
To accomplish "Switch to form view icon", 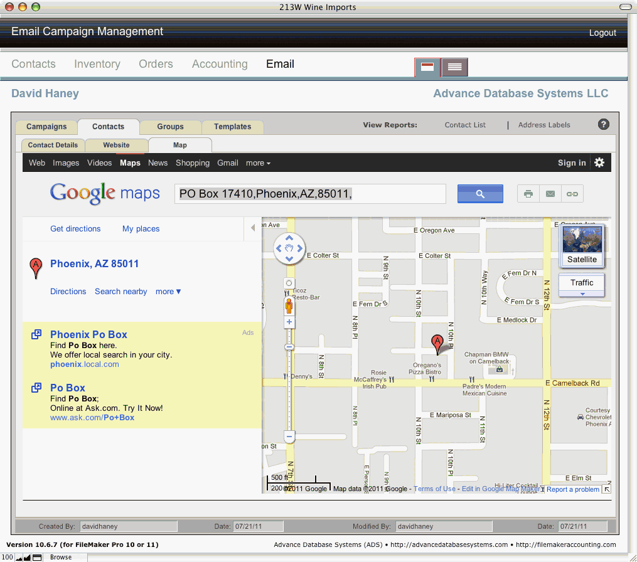I will pos(427,67).
